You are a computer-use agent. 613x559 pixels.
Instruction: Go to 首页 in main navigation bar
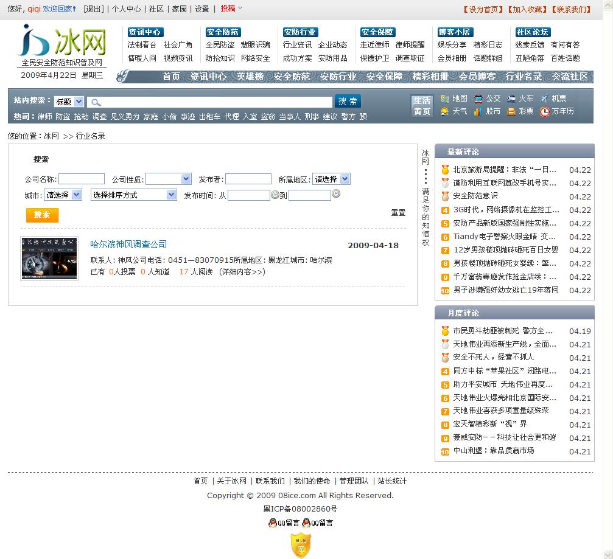tap(171, 77)
